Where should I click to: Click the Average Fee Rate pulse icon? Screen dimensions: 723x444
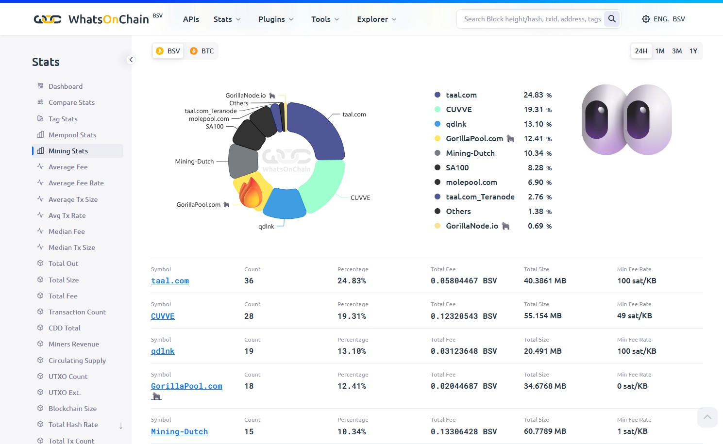(x=40, y=182)
